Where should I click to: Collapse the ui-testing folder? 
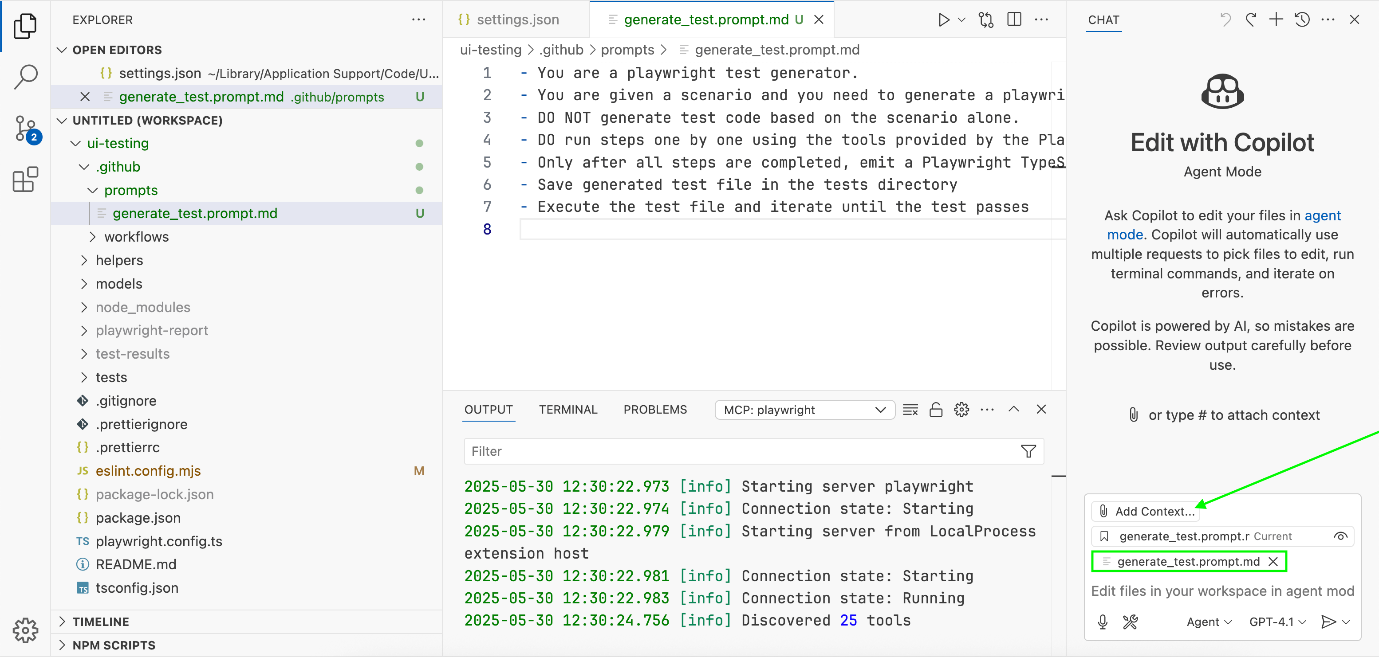click(75, 143)
